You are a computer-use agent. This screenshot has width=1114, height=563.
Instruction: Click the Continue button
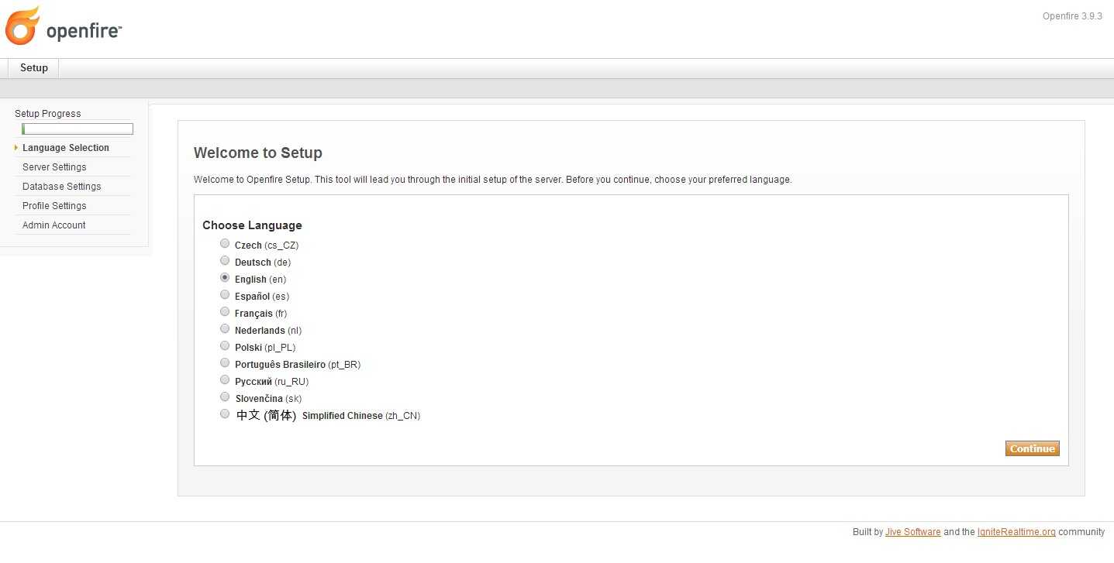[1032, 448]
